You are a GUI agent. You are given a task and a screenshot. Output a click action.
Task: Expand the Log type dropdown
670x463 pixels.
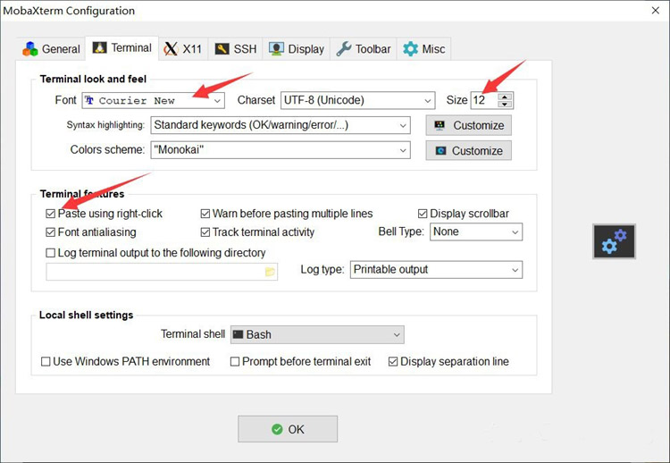(x=436, y=270)
